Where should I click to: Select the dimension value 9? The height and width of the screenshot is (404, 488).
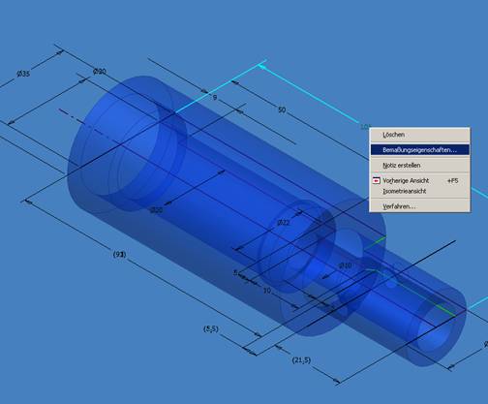click(x=215, y=97)
